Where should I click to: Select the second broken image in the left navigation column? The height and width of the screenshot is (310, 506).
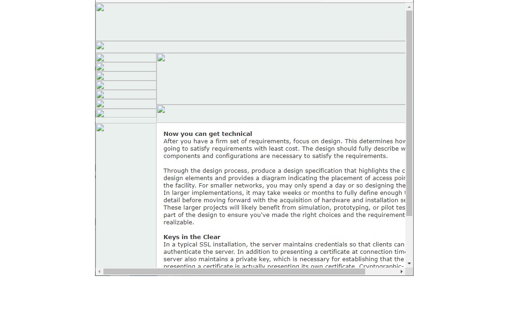pyautogui.click(x=100, y=67)
